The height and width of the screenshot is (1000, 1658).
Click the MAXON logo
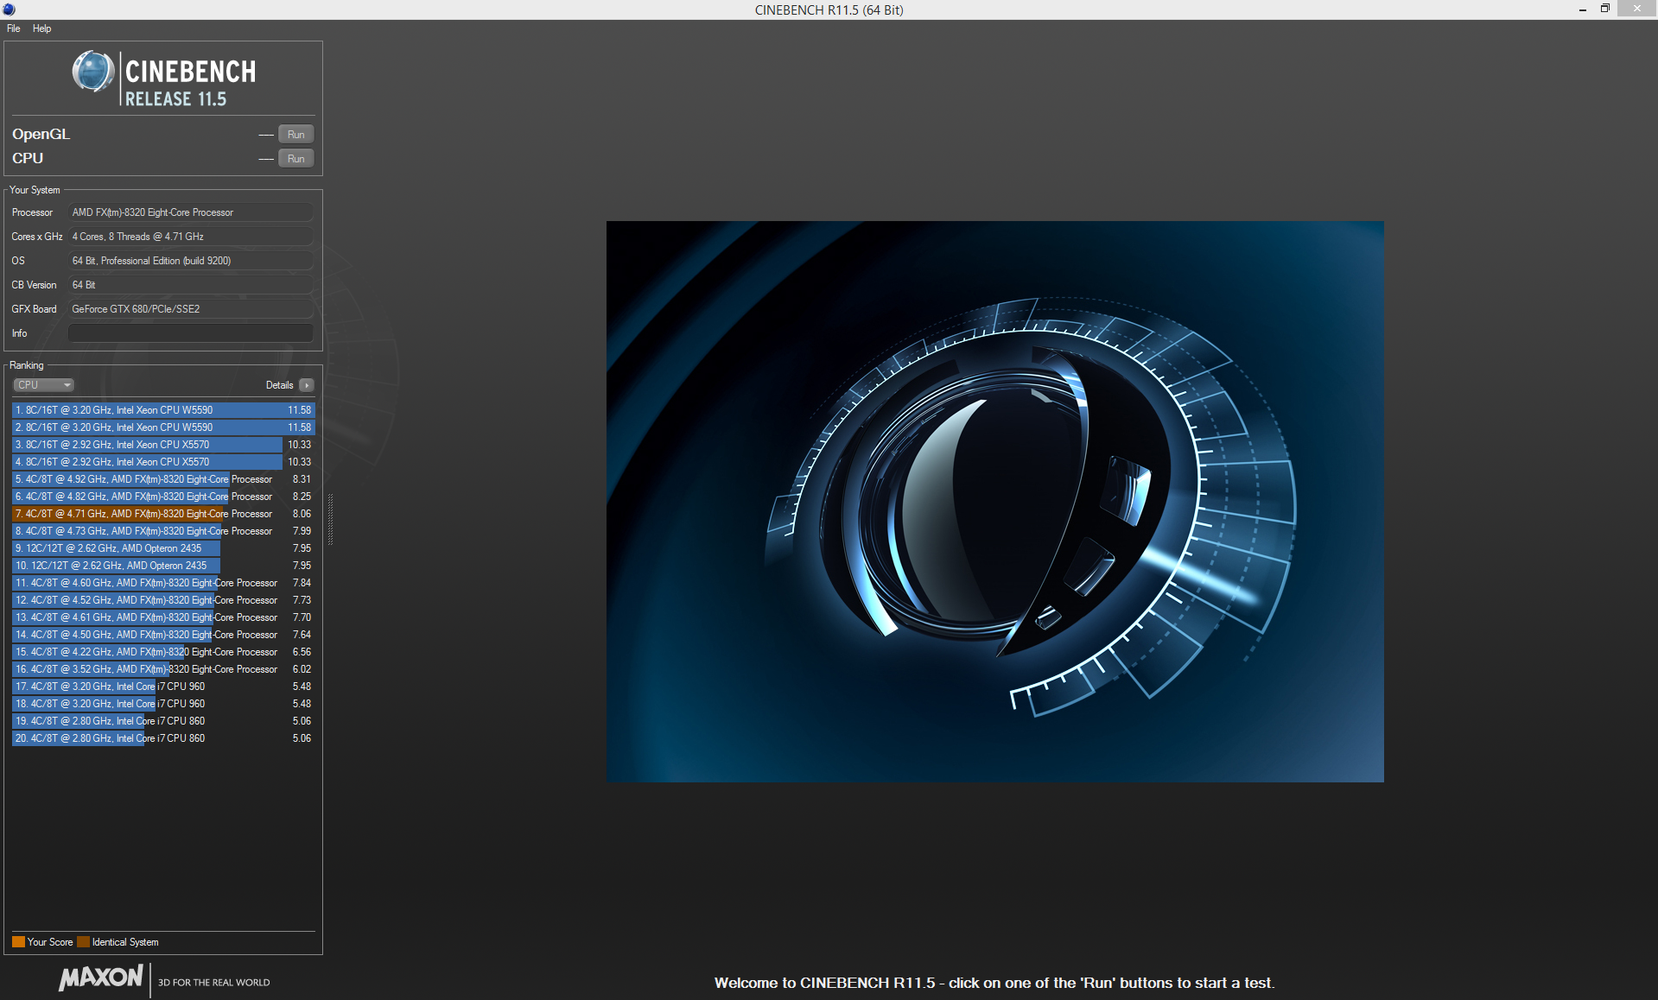(x=100, y=978)
